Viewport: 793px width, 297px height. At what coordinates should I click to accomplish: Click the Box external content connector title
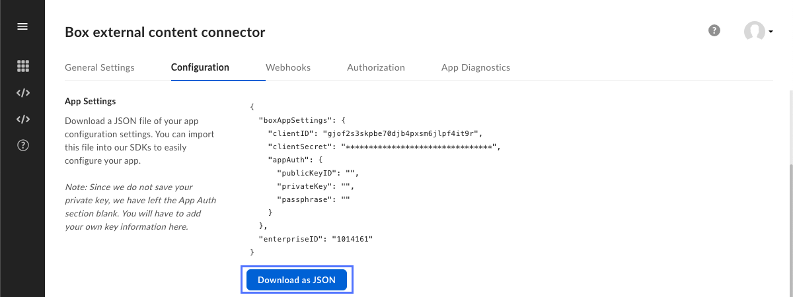pyautogui.click(x=165, y=32)
